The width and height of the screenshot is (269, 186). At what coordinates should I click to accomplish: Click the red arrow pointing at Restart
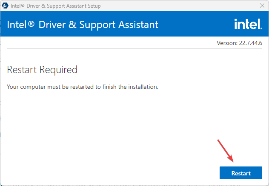[226, 150]
